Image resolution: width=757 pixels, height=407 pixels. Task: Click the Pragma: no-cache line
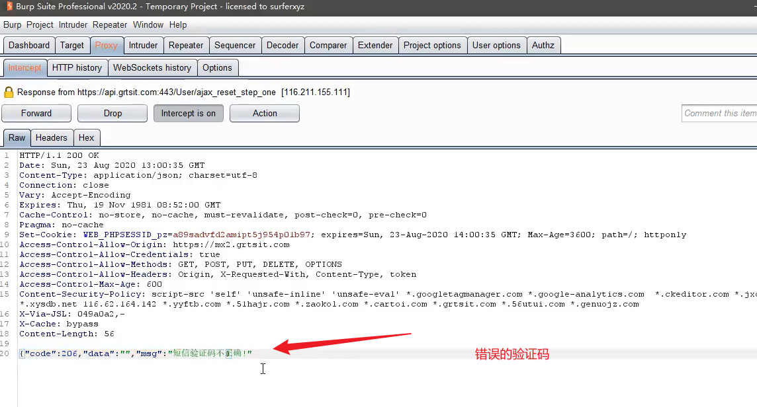click(x=62, y=225)
